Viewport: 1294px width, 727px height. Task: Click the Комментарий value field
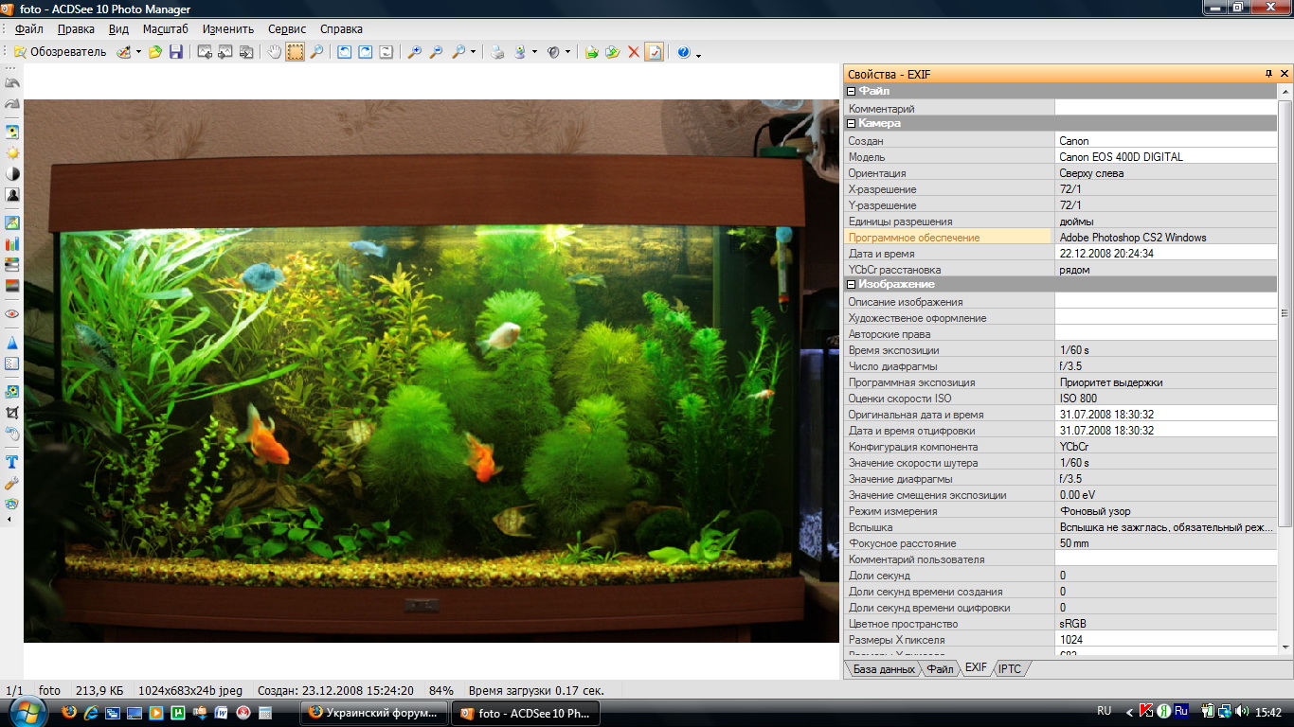(1165, 109)
